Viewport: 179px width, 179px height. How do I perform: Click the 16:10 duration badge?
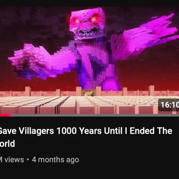click(168, 105)
